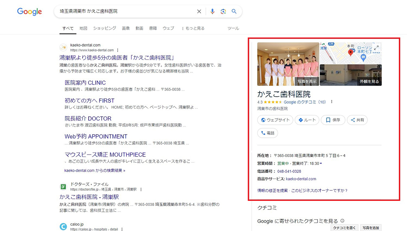View clinic staff photo thumbnail
The width and height of the screenshot is (407, 231).
(288, 64)
